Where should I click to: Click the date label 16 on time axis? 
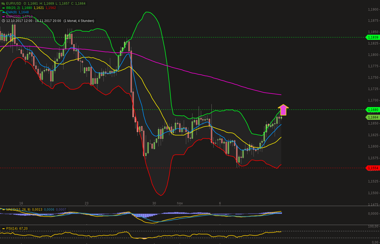[21, 203]
